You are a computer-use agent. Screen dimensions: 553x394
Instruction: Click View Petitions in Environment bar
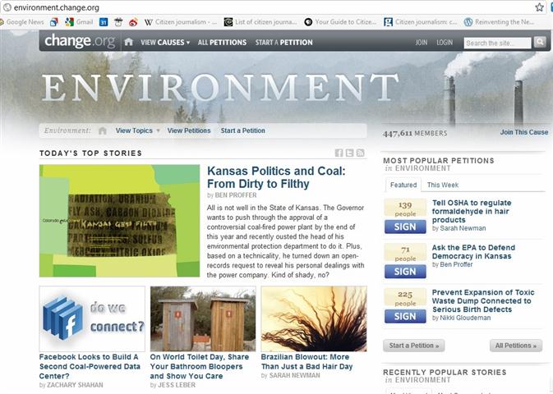coord(189,131)
